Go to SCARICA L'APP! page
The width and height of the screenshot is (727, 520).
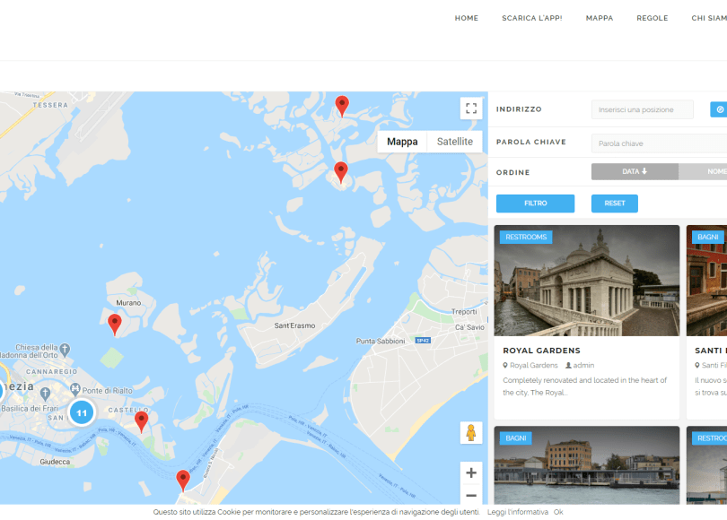click(x=532, y=18)
